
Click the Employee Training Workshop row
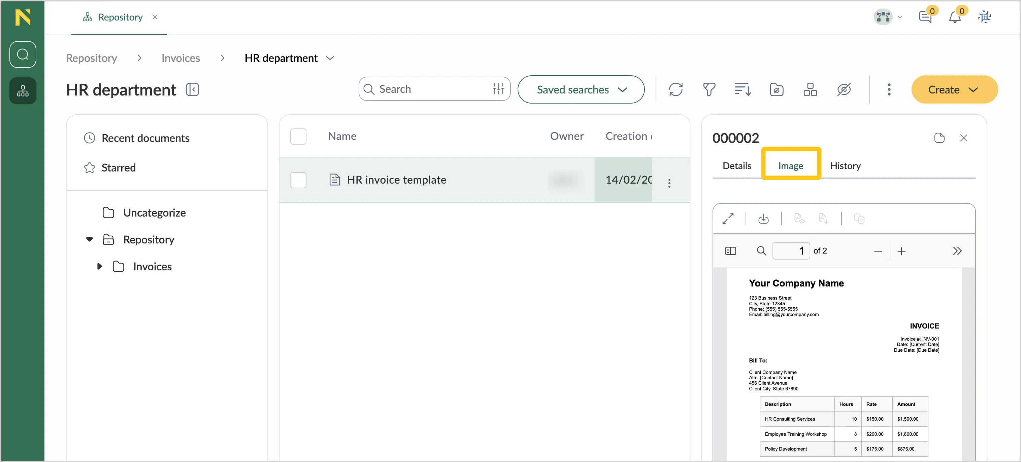[x=844, y=434]
